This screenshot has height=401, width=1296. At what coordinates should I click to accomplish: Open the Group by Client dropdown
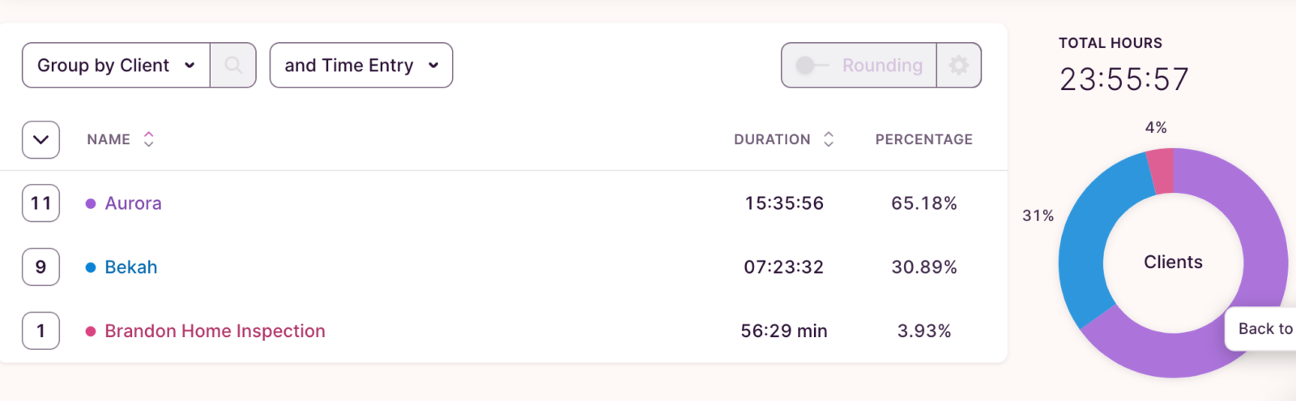(x=116, y=65)
